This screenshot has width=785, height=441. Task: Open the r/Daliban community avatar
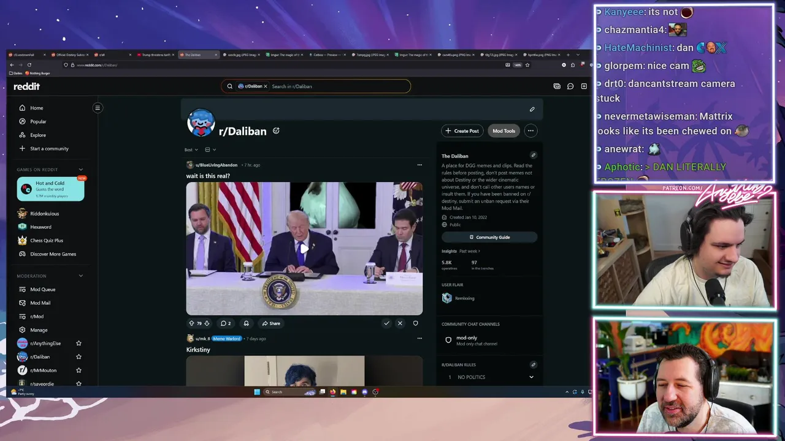click(201, 123)
